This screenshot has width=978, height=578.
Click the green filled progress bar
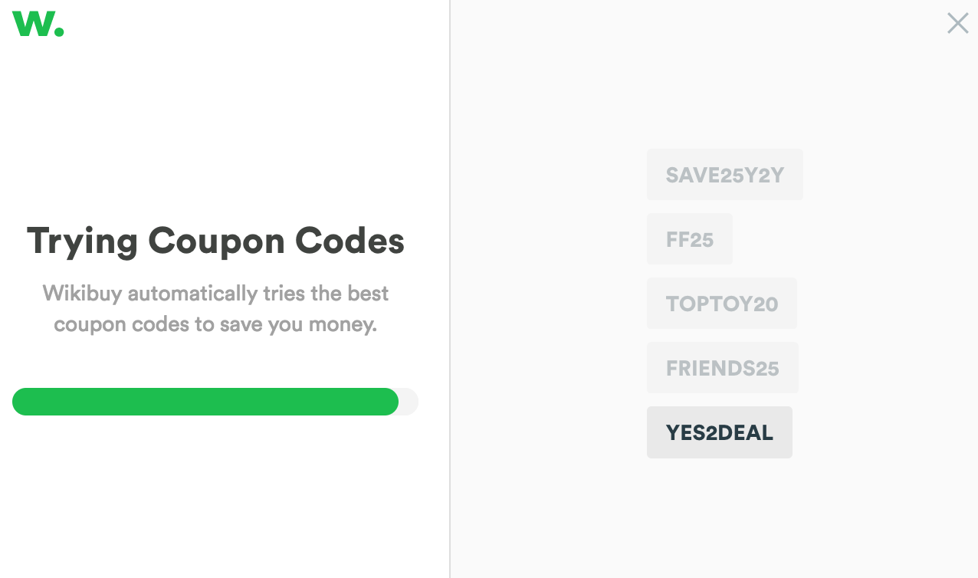point(205,402)
